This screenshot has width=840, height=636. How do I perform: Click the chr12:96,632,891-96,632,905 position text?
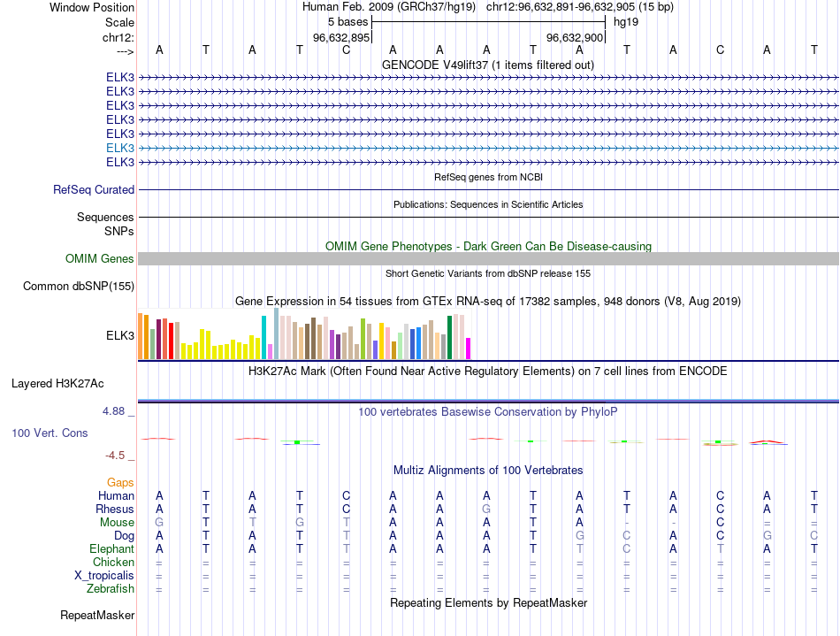(580, 7)
